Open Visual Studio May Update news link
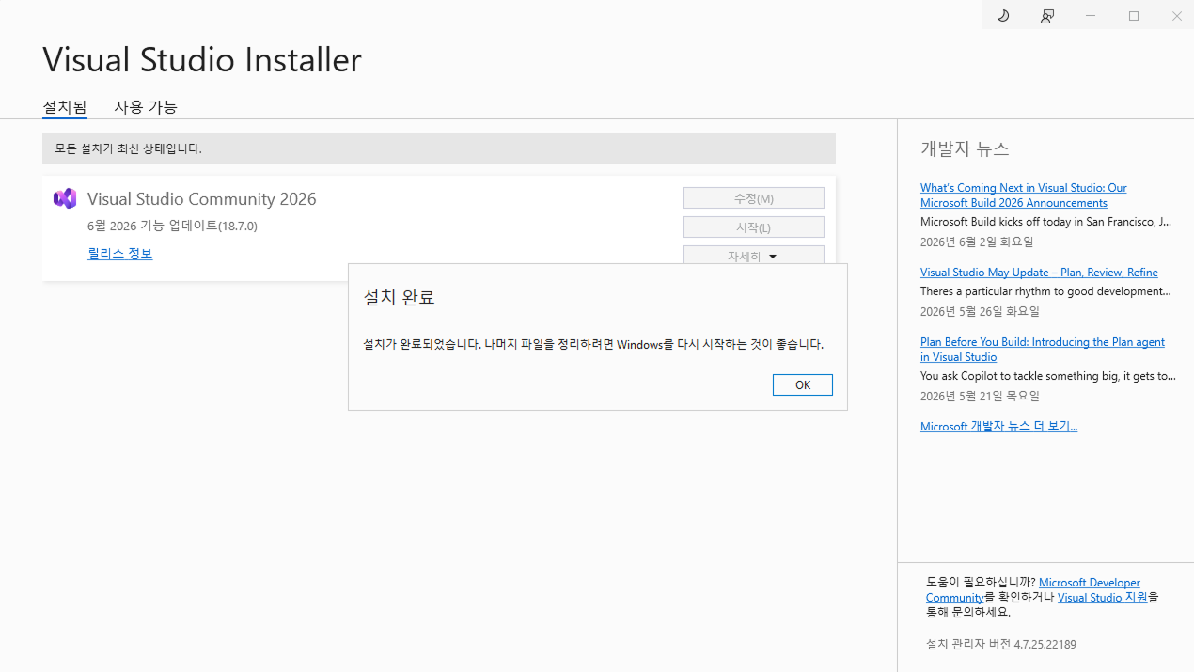1194x672 pixels. (x=1039, y=273)
